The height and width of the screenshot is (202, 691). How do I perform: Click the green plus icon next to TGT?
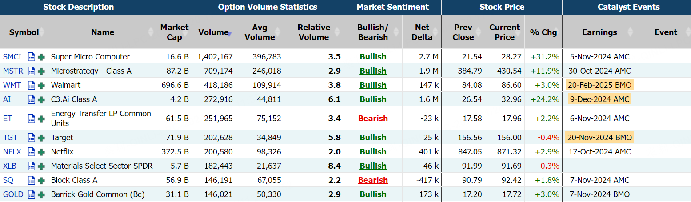[41, 138]
